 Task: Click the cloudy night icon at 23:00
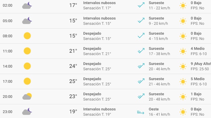(27, 111)
